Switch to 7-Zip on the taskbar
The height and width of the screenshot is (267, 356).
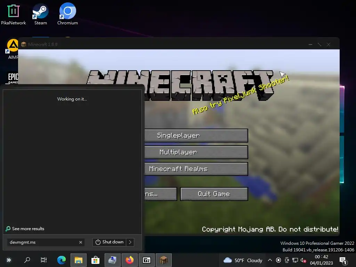[147, 260]
